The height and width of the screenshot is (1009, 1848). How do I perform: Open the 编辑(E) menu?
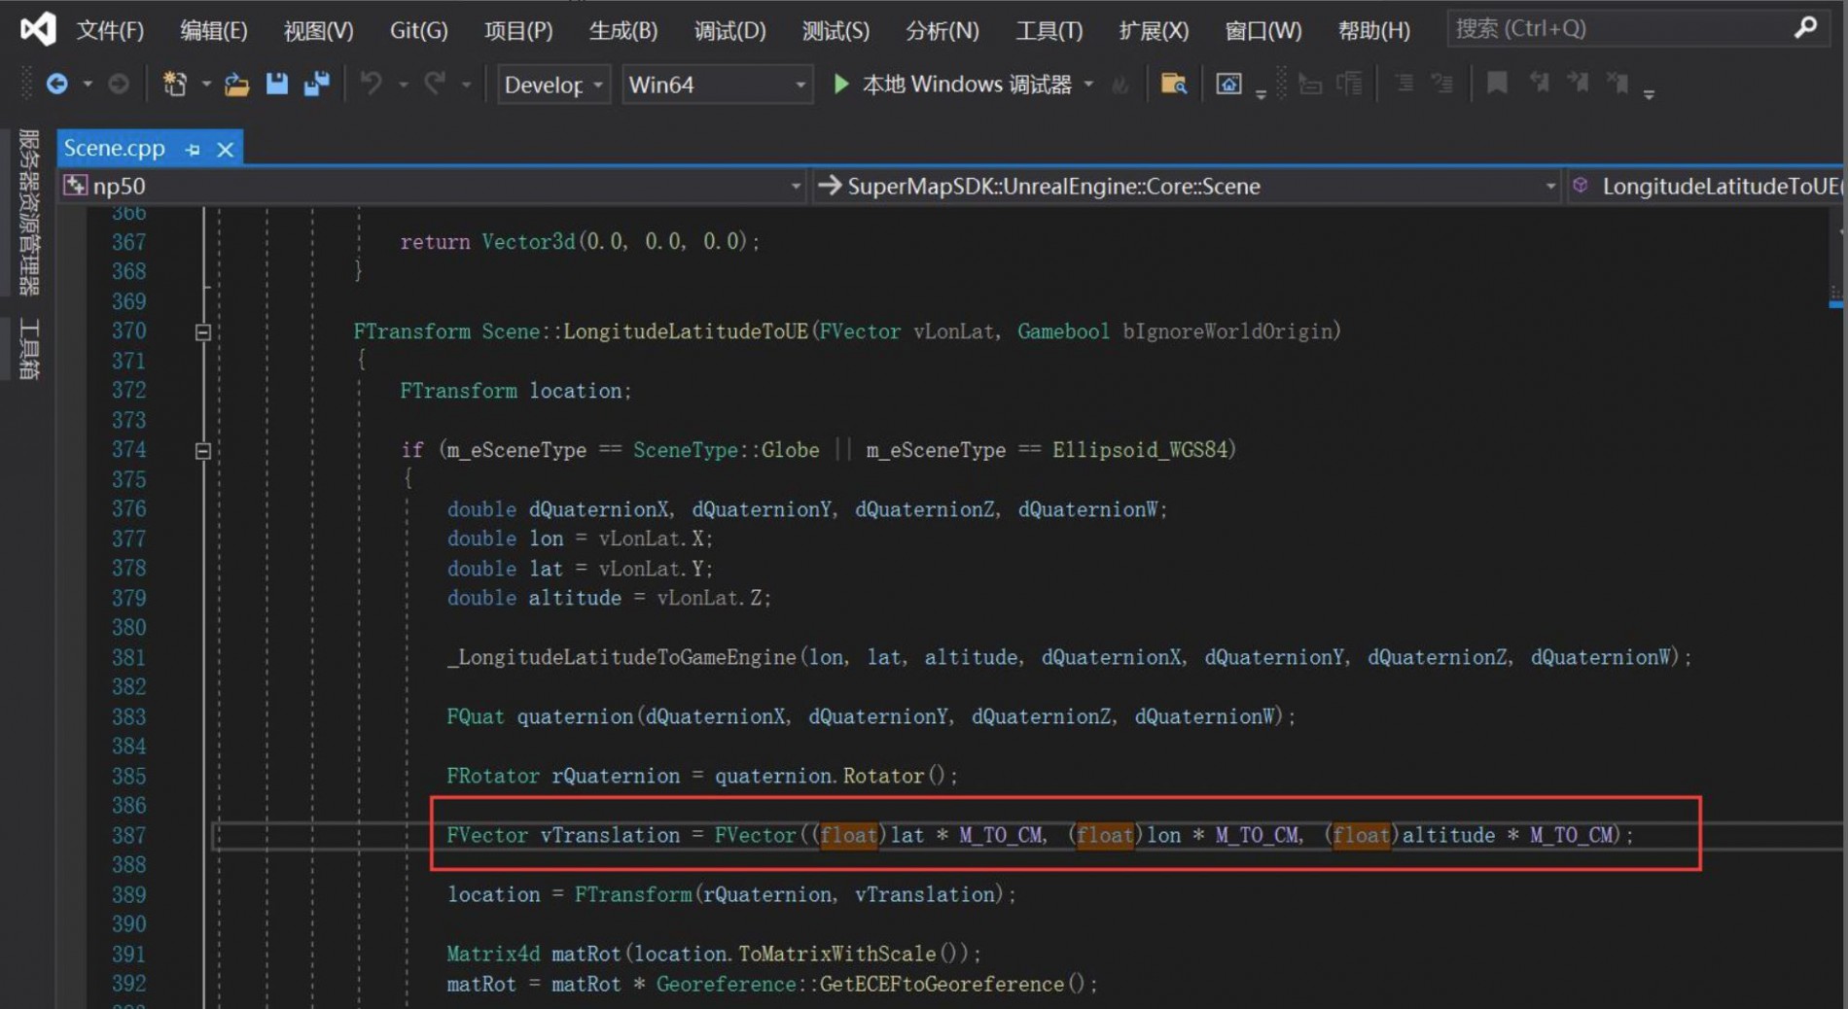pos(214,30)
